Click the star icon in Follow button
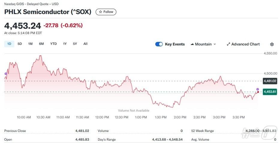This screenshot has height=143, width=280. 100,12
